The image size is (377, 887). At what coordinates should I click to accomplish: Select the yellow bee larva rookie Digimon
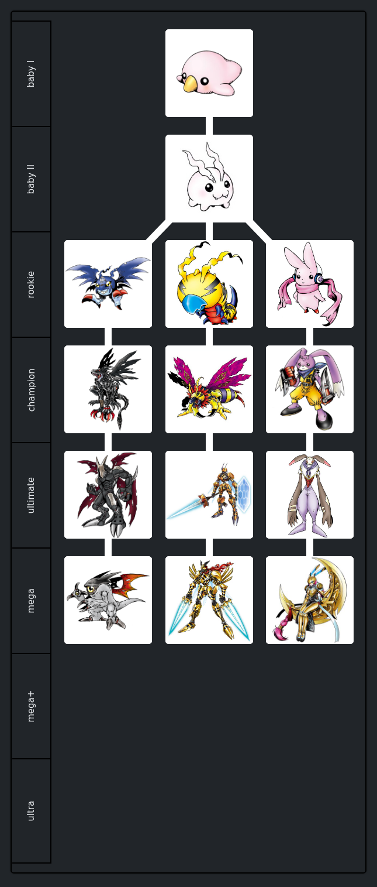(209, 284)
